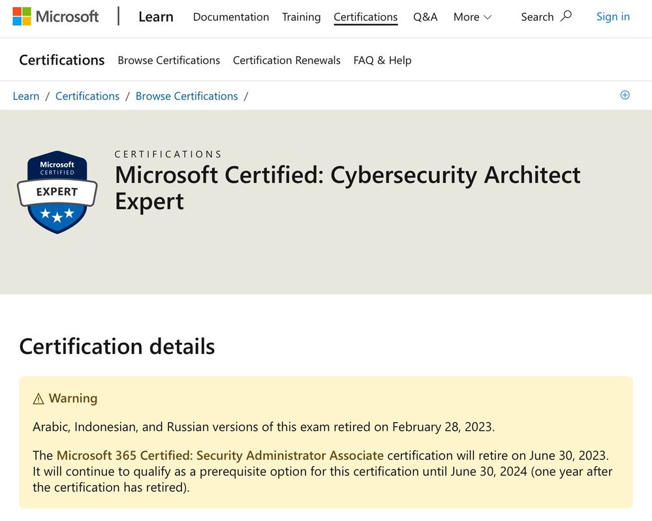Viewport: 652px width, 521px height.
Task: Click the circled plus icon in breadcrumb bar
Action: [625, 95]
